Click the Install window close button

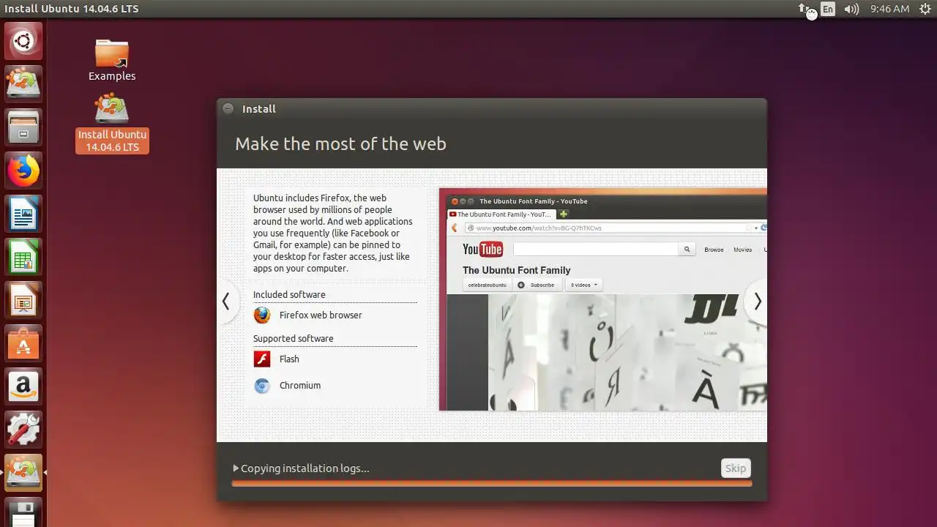pos(228,109)
